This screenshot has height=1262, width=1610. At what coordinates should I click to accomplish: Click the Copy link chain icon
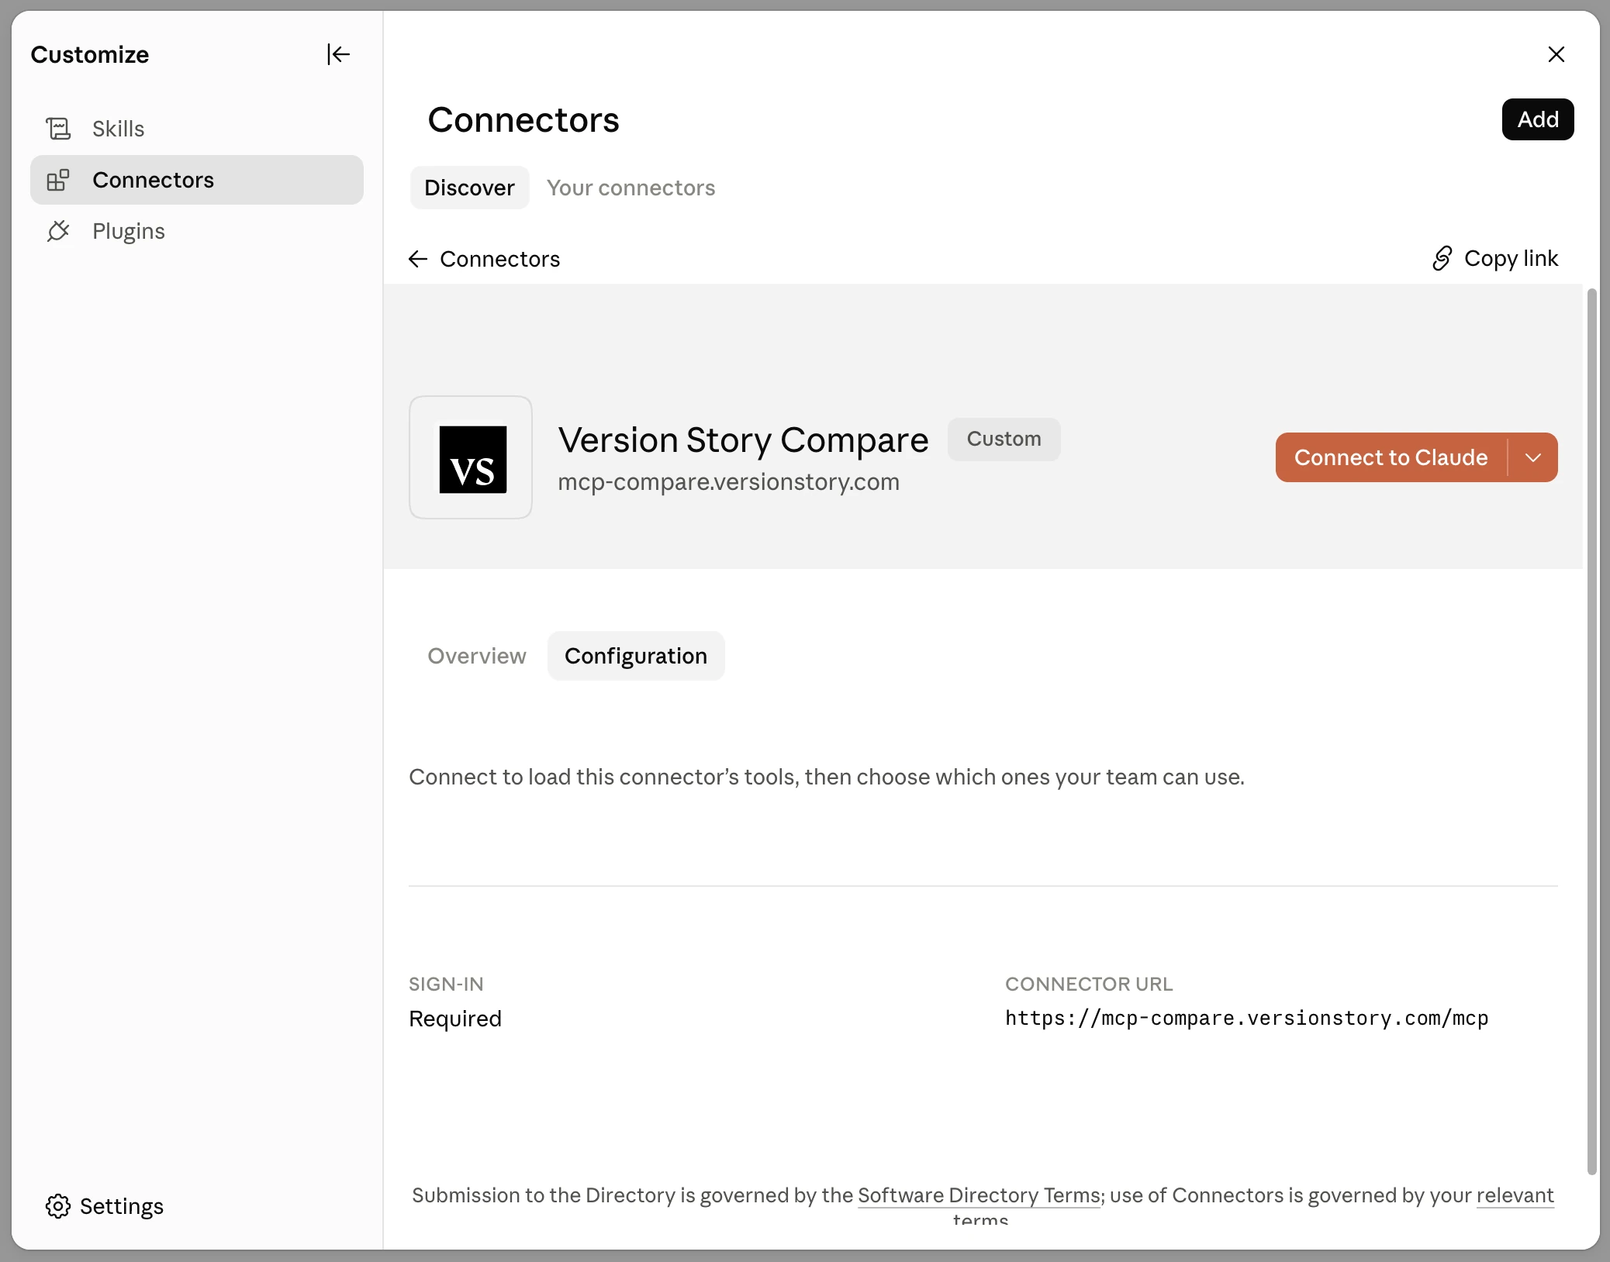tap(1442, 258)
